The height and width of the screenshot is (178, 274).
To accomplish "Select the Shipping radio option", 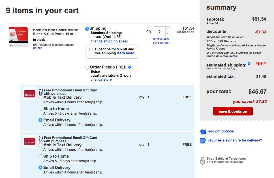I will [87, 29].
